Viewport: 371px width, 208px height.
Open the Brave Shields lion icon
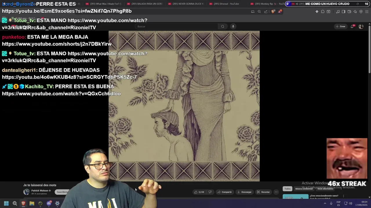pyautogui.click(x=273, y=12)
